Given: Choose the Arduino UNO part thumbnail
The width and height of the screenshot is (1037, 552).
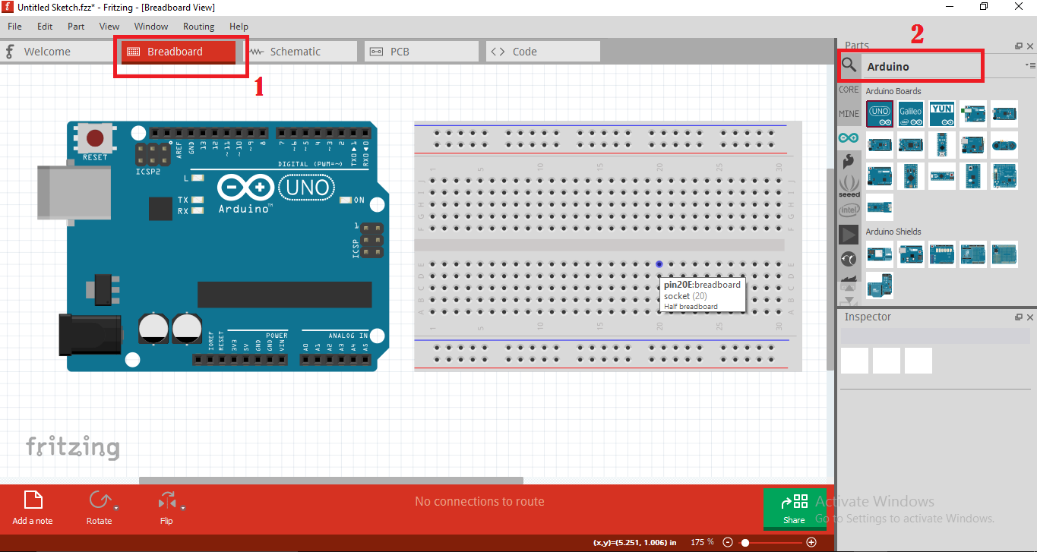Looking at the screenshot, I should (880, 113).
